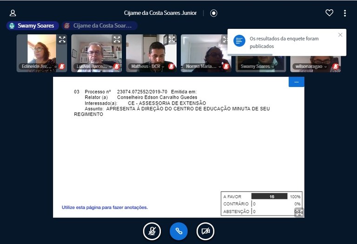Expand Matheus's webcam to fullscreen

tap(172, 40)
